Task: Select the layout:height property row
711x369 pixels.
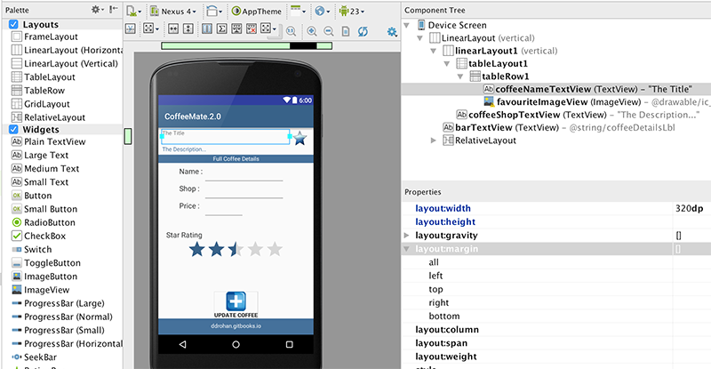Action: tap(556, 222)
